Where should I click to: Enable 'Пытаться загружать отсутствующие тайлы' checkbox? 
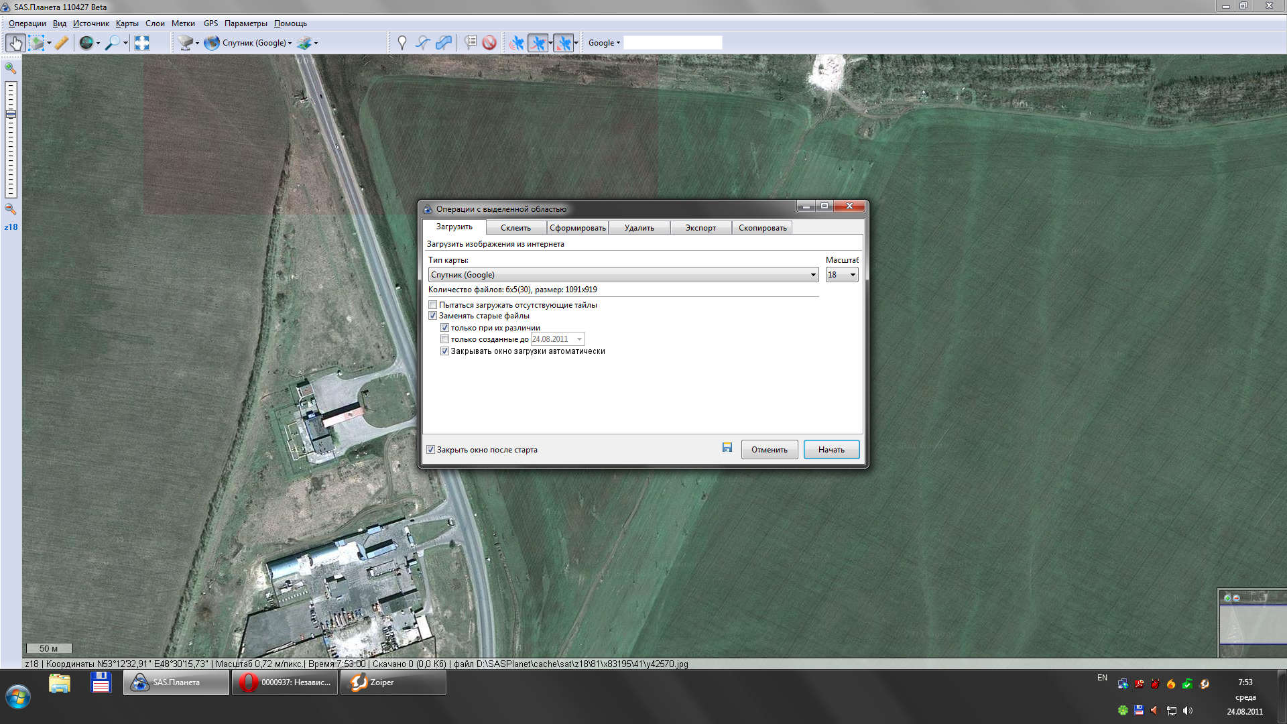(x=433, y=305)
